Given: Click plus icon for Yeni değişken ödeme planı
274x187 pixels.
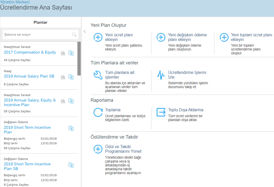Looking at the screenshot, I should (x=161, y=37).
